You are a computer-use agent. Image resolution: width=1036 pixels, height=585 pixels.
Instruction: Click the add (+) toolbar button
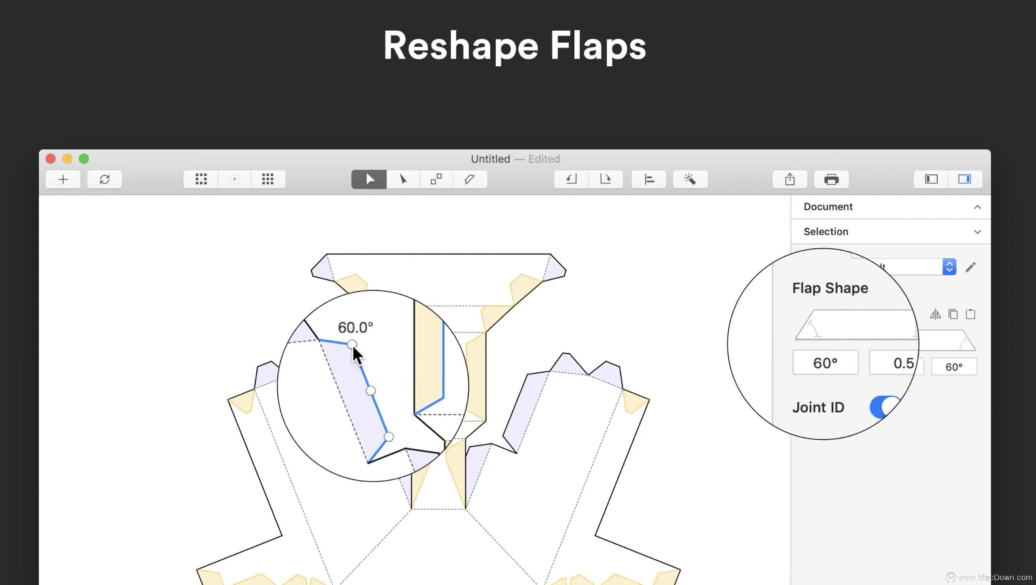63,179
